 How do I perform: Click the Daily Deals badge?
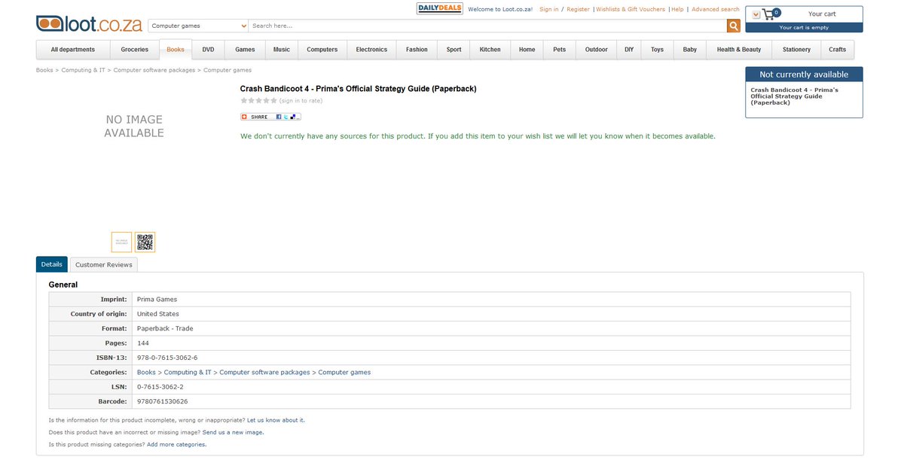(440, 9)
